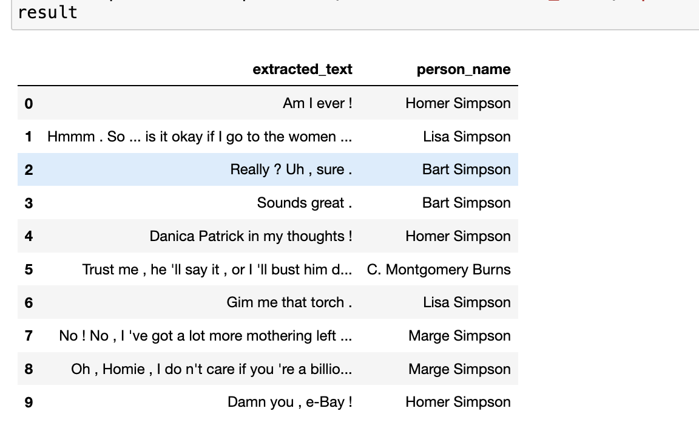Click row index 5
The height and width of the screenshot is (425, 699).
click(29, 270)
